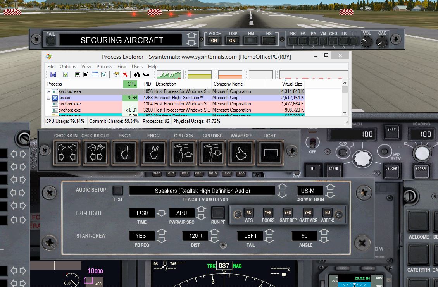Click the RUN PF button

pyautogui.click(x=218, y=213)
